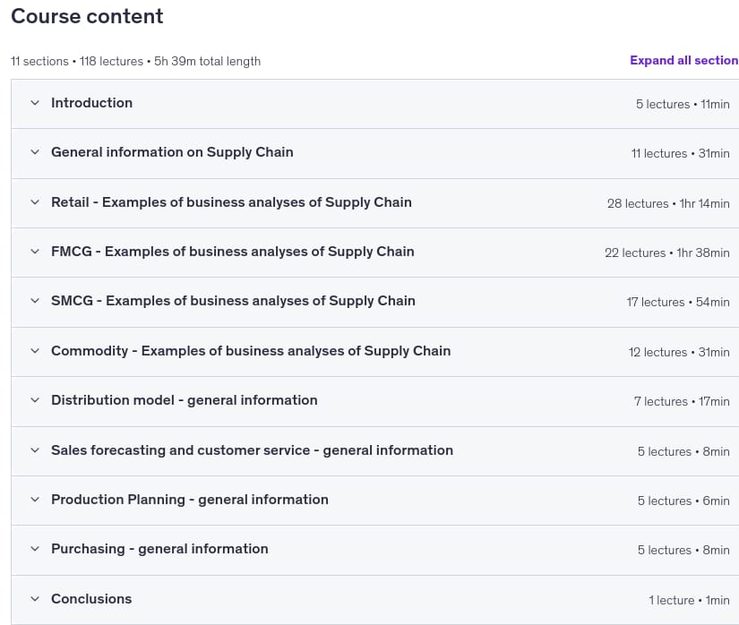Expand the Purchasing section chevron
The height and width of the screenshot is (625, 739).
pos(35,549)
